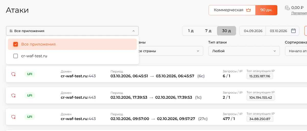Click domain in the 09:57:00 attack row

coord(78,119)
